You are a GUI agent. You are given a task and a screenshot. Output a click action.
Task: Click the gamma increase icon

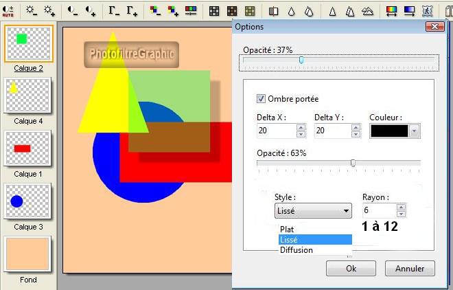(132, 11)
